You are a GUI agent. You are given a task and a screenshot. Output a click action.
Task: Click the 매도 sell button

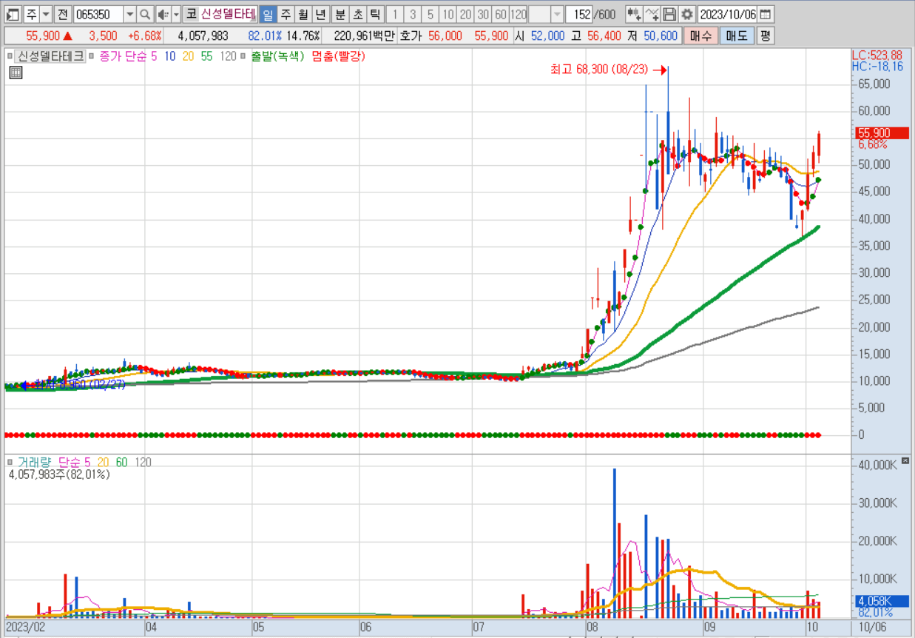pos(736,36)
